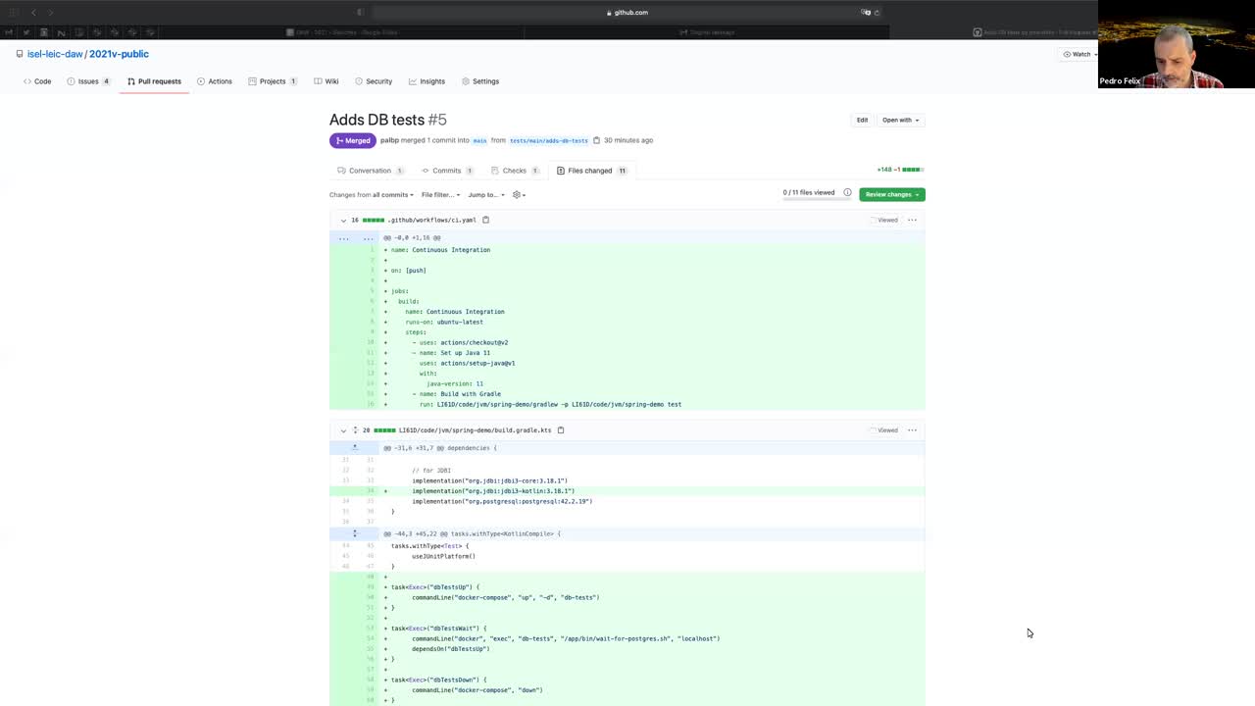The width and height of the screenshot is (1255, 706).
Task: Click the .github/workflows/ci.yaml file link
Action: [431, 220]
